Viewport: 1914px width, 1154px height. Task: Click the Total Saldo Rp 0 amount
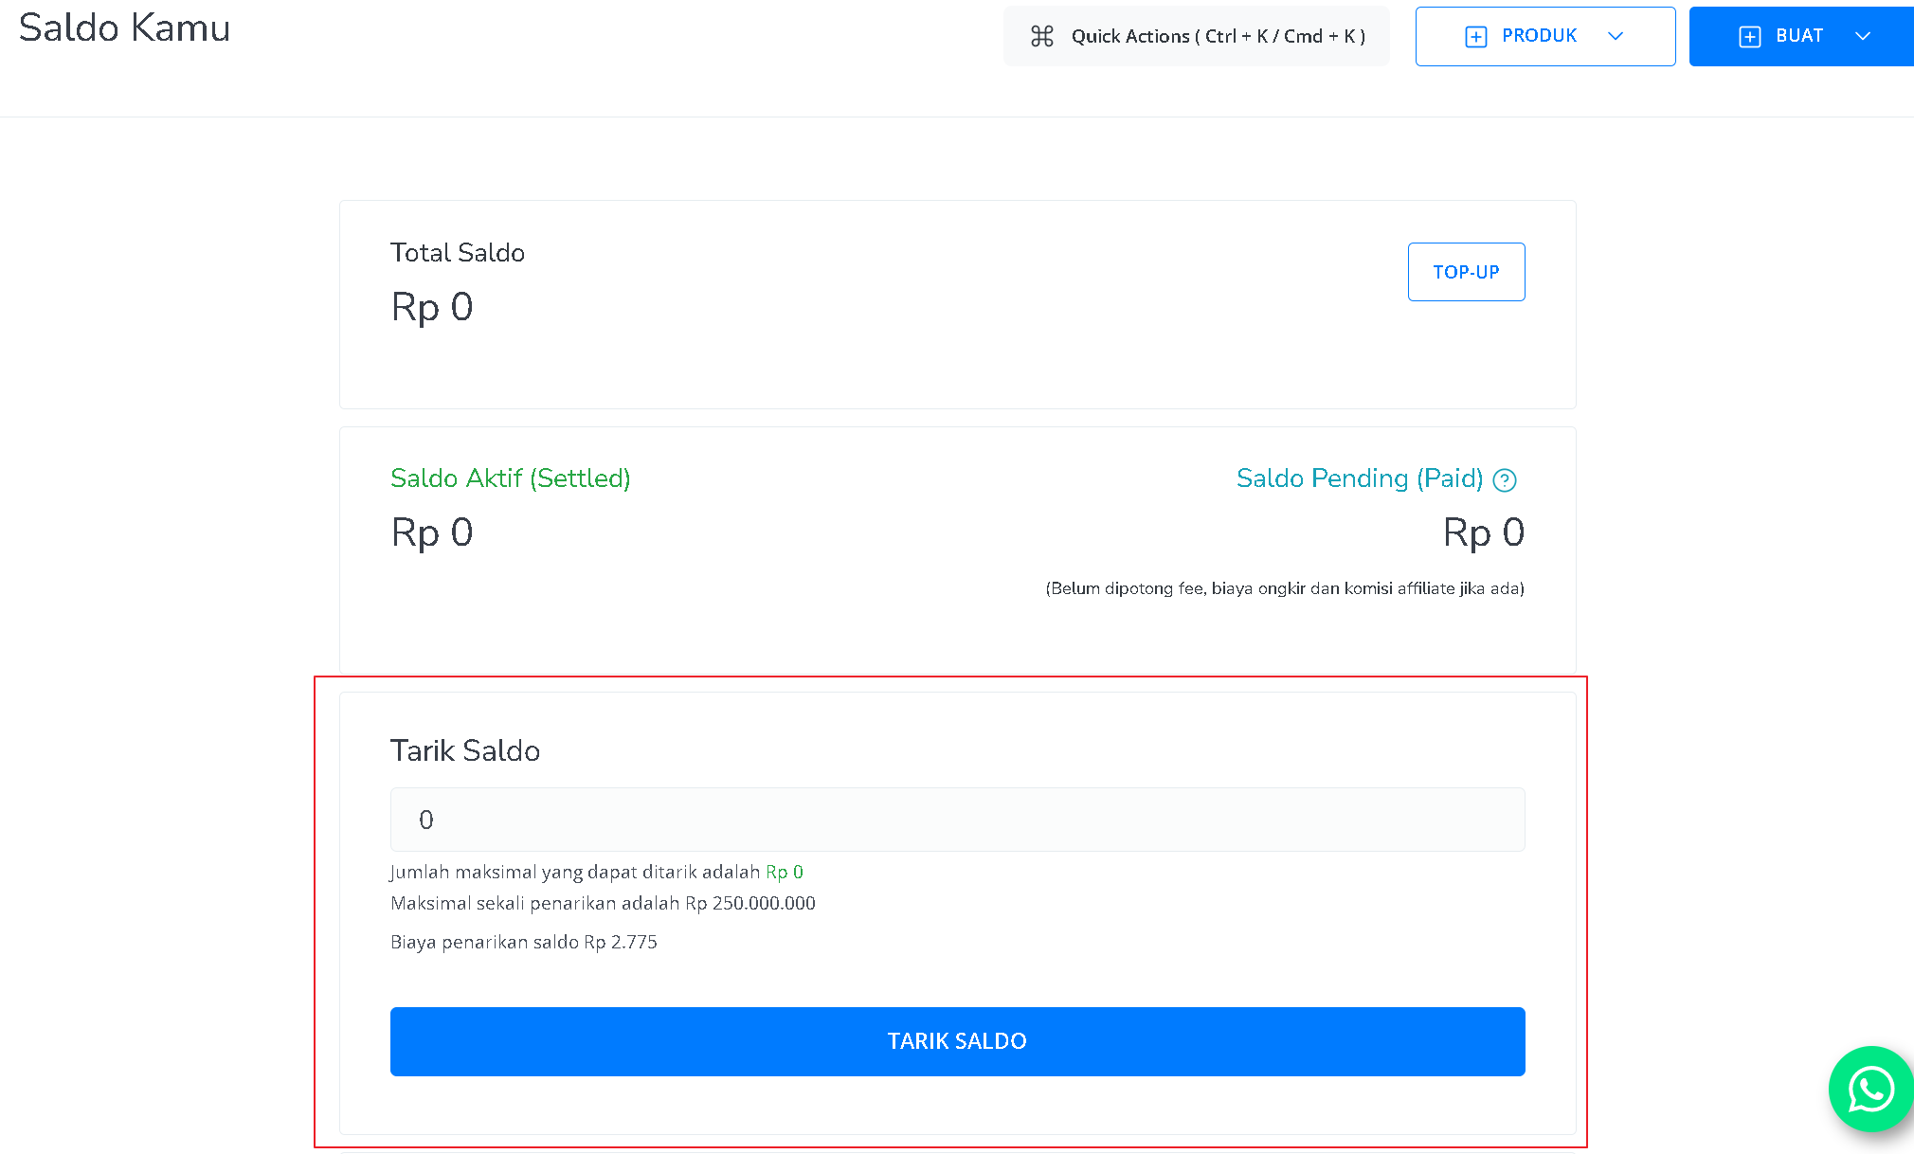432,307
